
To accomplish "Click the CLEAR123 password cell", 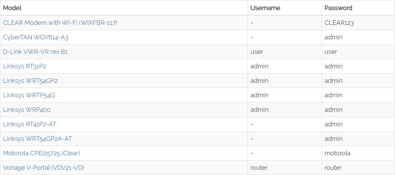I will tap(339, 23).
